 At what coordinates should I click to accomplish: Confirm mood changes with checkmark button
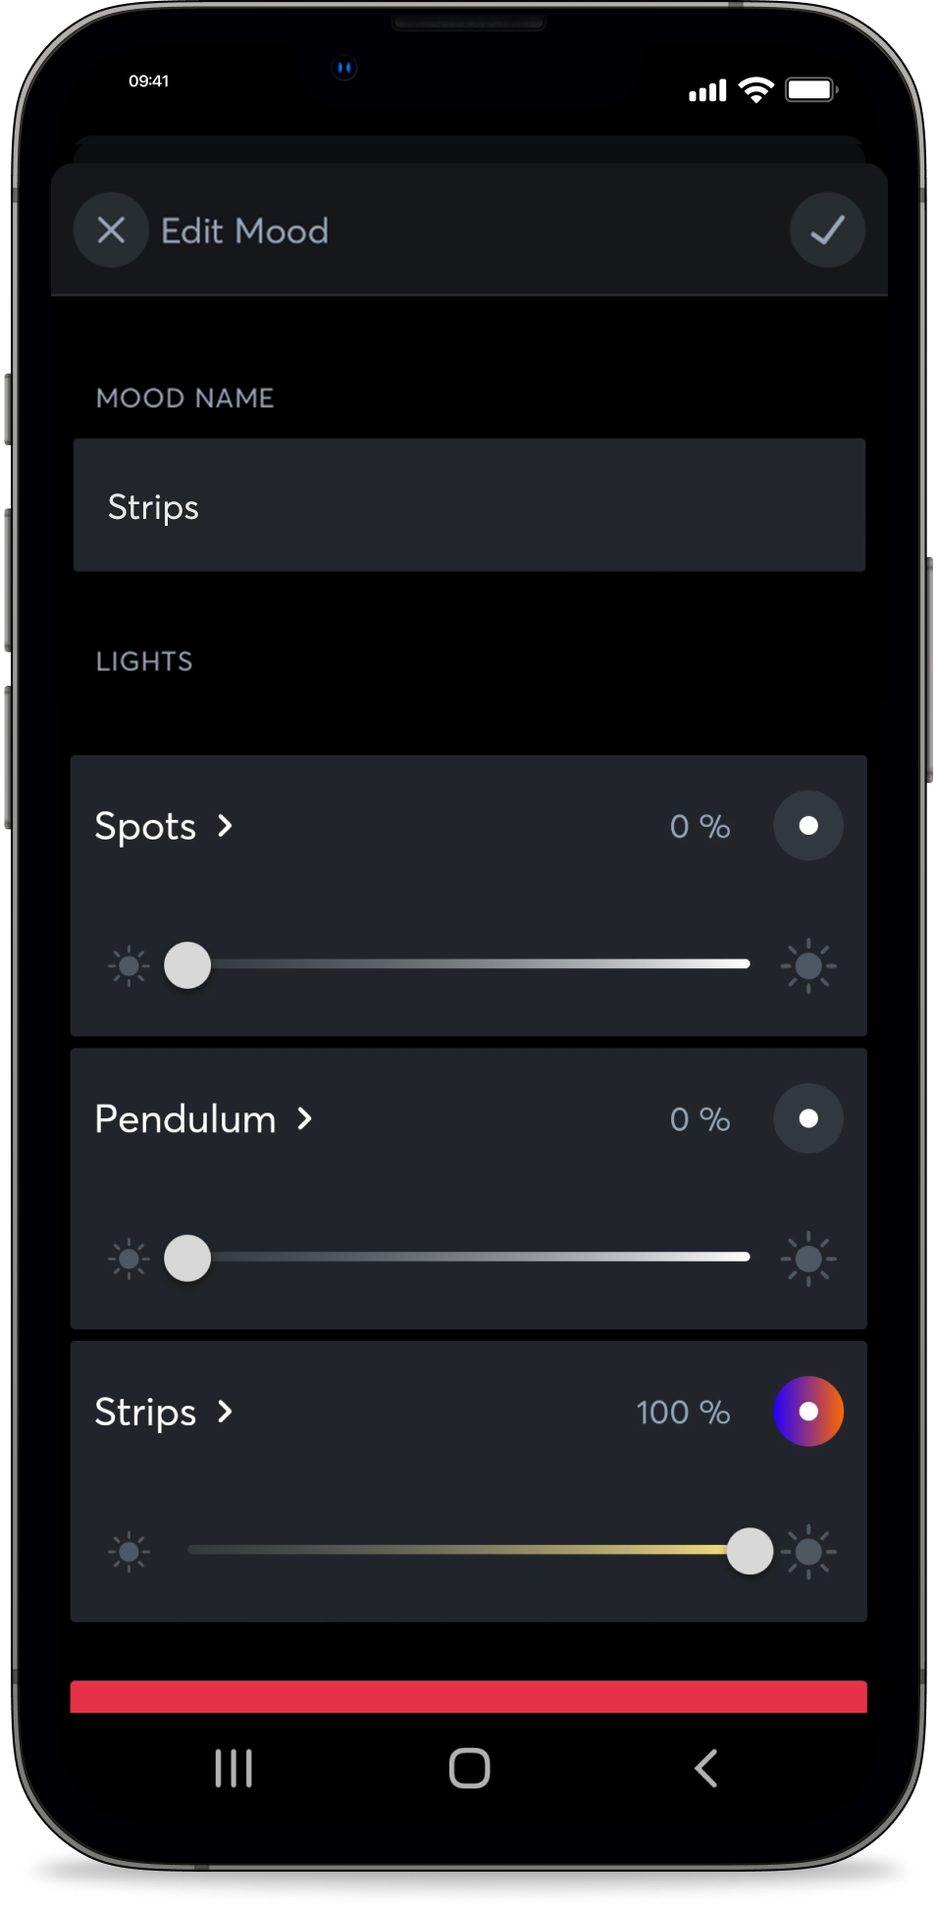click(x=827, y=231)
